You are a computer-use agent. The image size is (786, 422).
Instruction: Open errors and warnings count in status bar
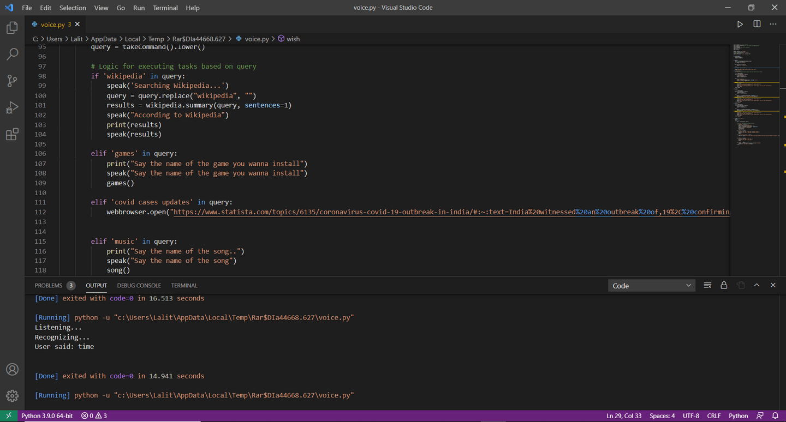point(94,415)
